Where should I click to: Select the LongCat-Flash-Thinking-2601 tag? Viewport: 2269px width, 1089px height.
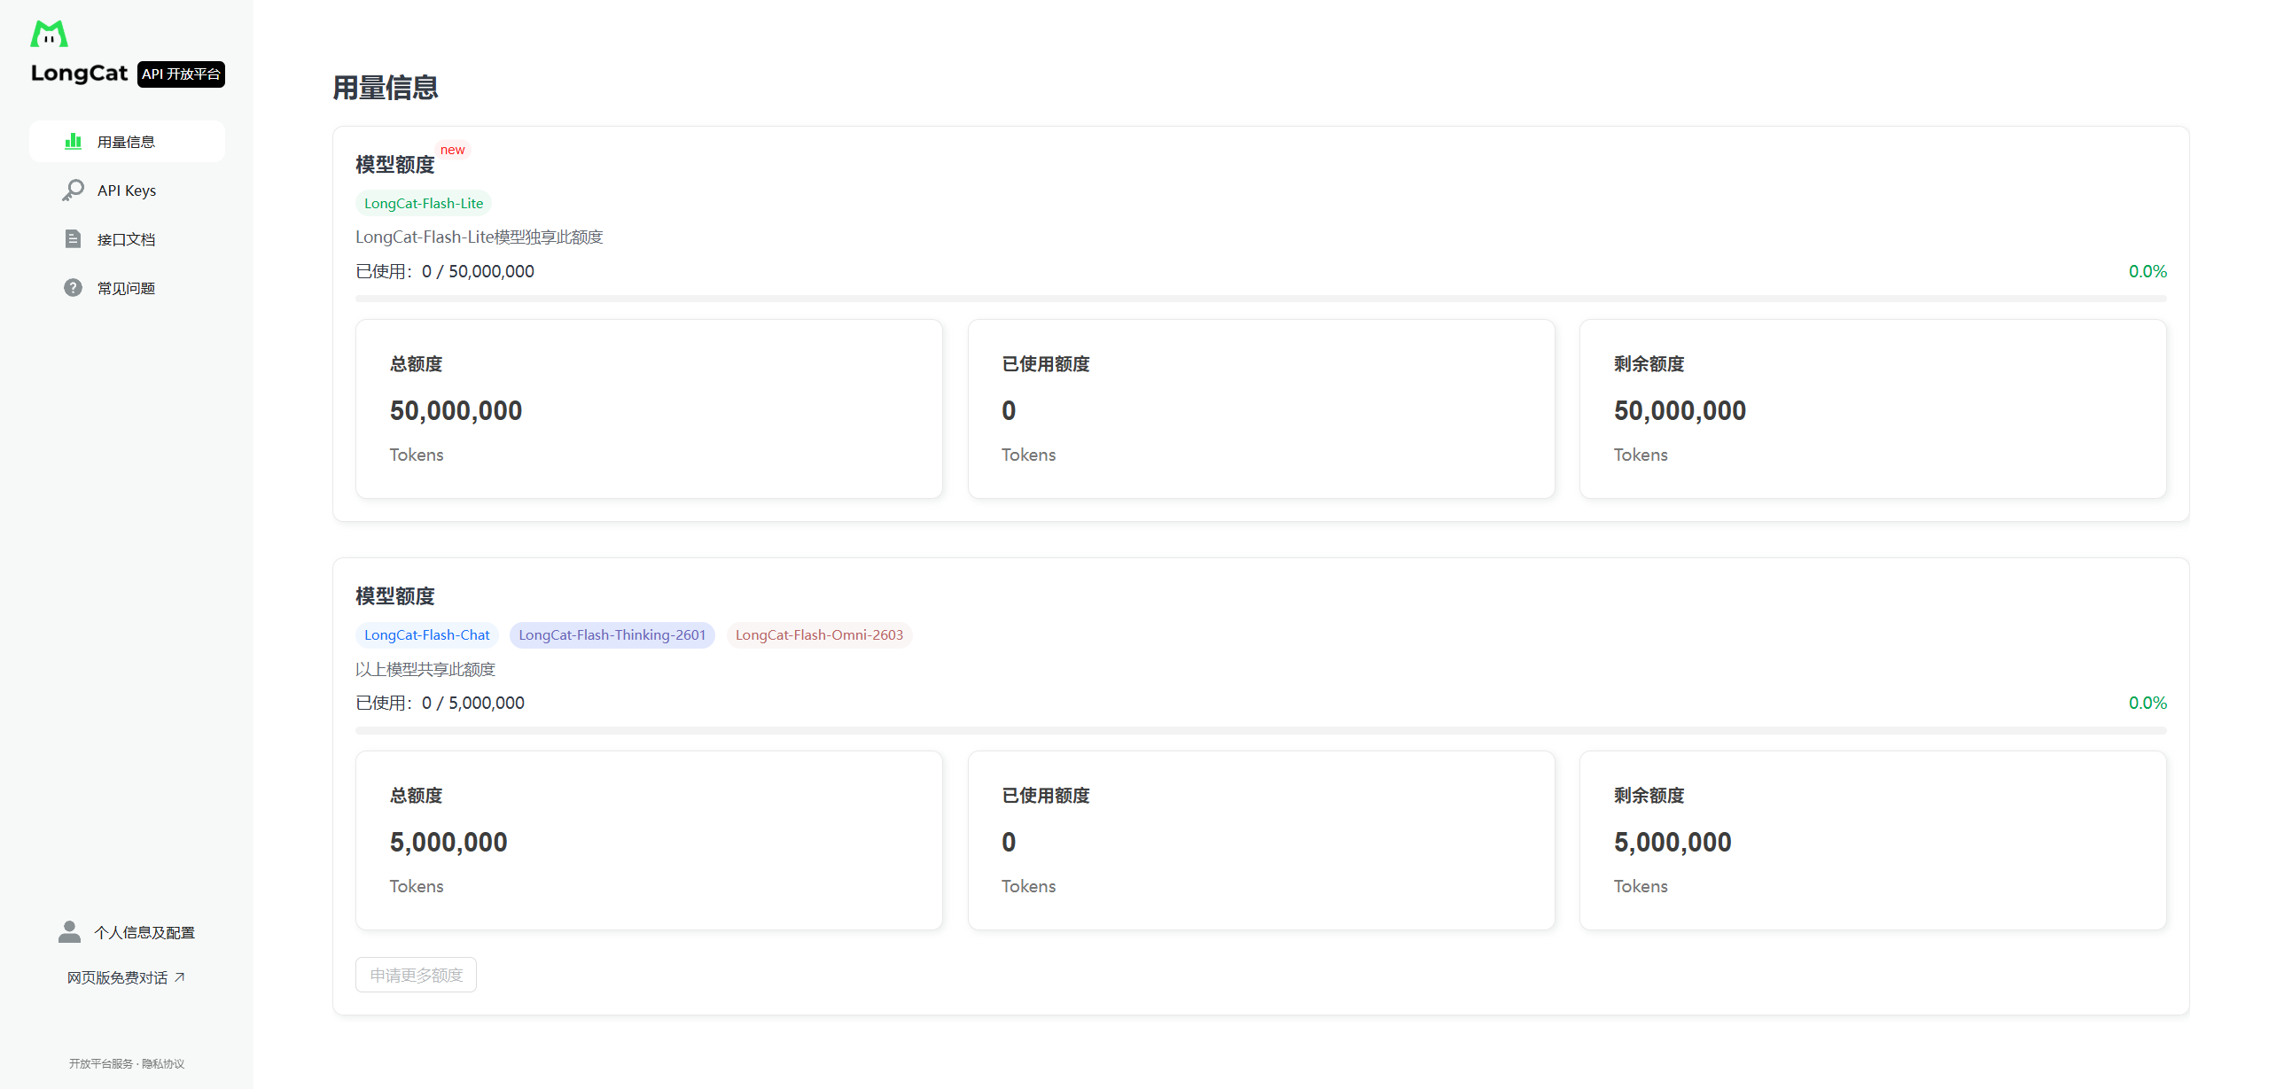(x=612, y=634)
